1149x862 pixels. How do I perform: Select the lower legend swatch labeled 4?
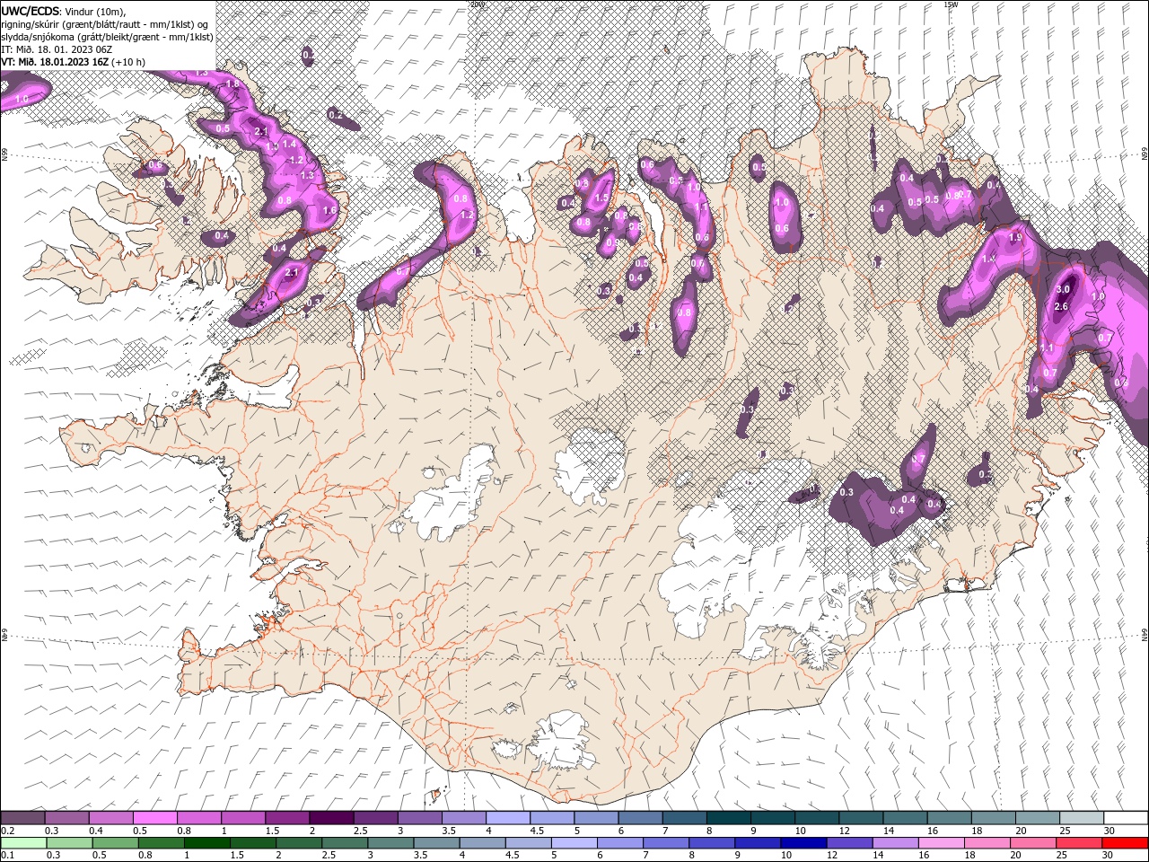[x=482, y=843]
